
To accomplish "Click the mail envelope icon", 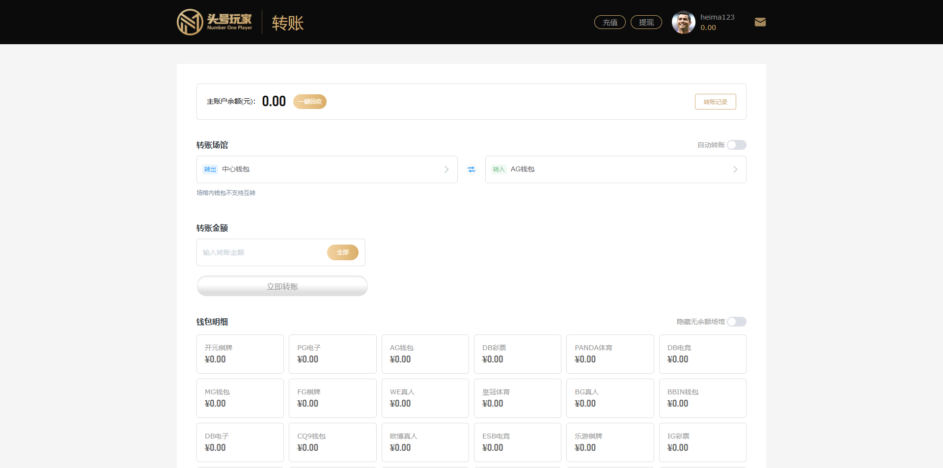I will point(760,22).
